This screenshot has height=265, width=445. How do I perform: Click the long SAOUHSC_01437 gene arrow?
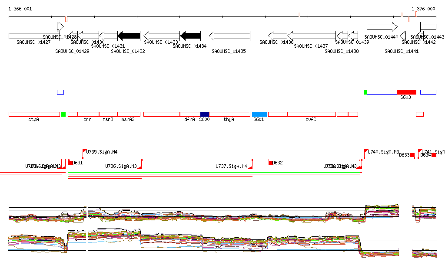(312, 36)
